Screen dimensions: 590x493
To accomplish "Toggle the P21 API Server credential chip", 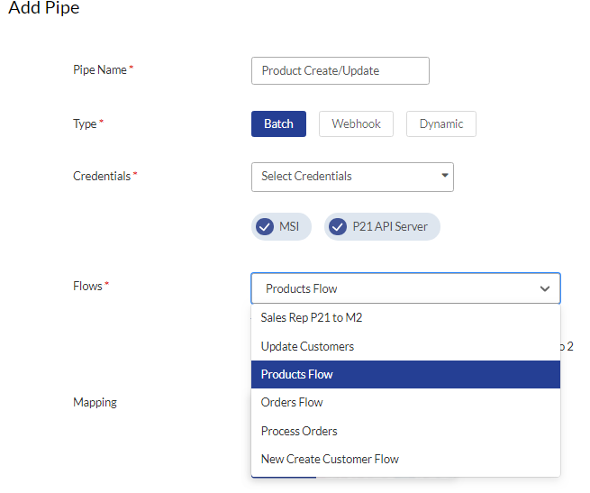I will coord(382,227).
